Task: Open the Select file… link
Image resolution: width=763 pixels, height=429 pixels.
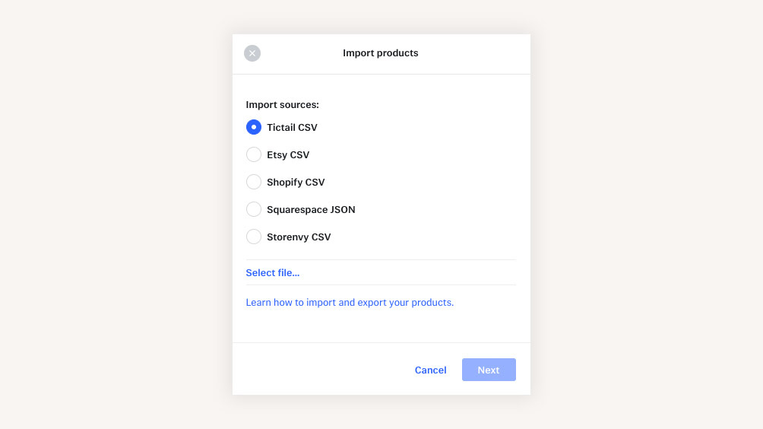Action: (x=273, y=272)
